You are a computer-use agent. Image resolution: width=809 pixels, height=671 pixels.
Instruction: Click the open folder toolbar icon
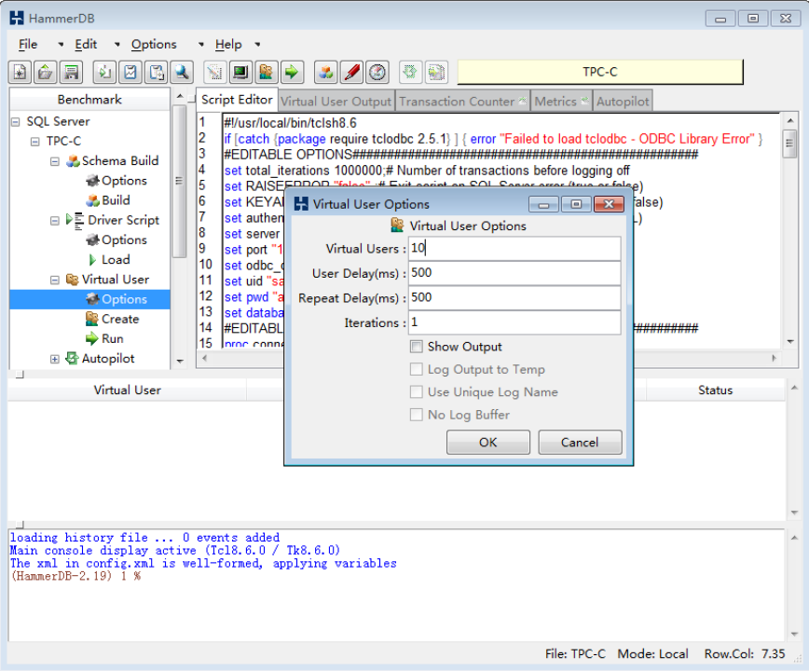pos(45,72)
